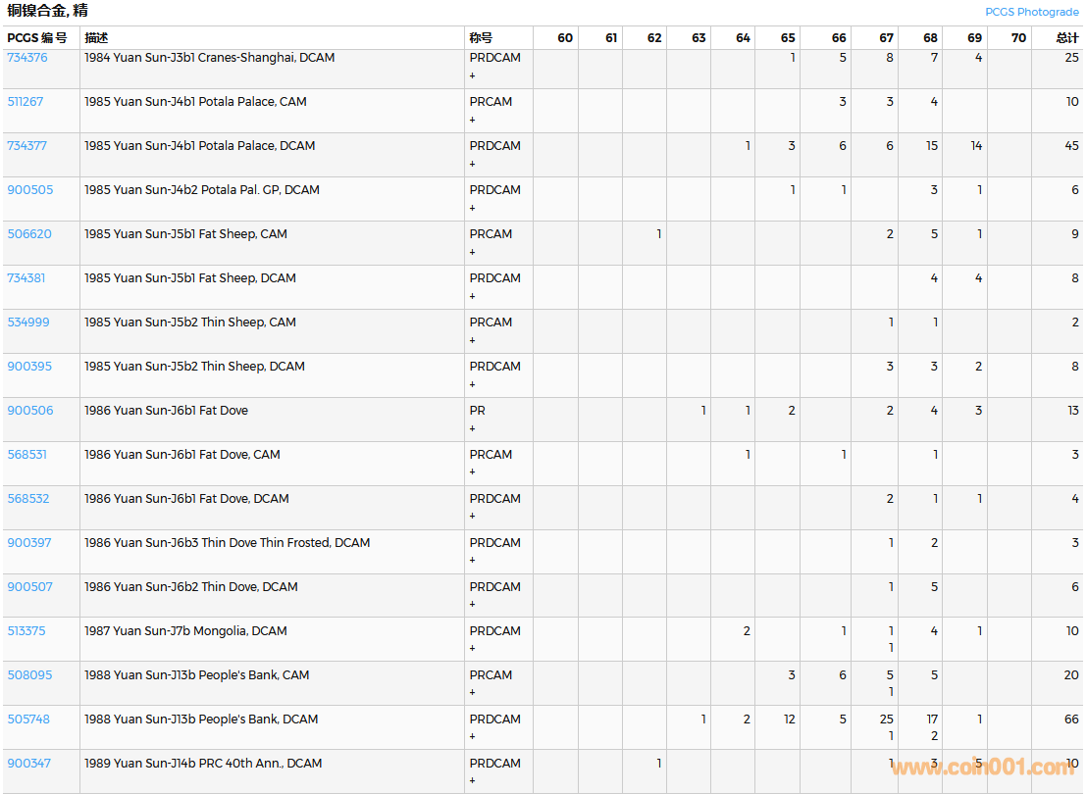Open coin entry 900505

click(30, 190)
